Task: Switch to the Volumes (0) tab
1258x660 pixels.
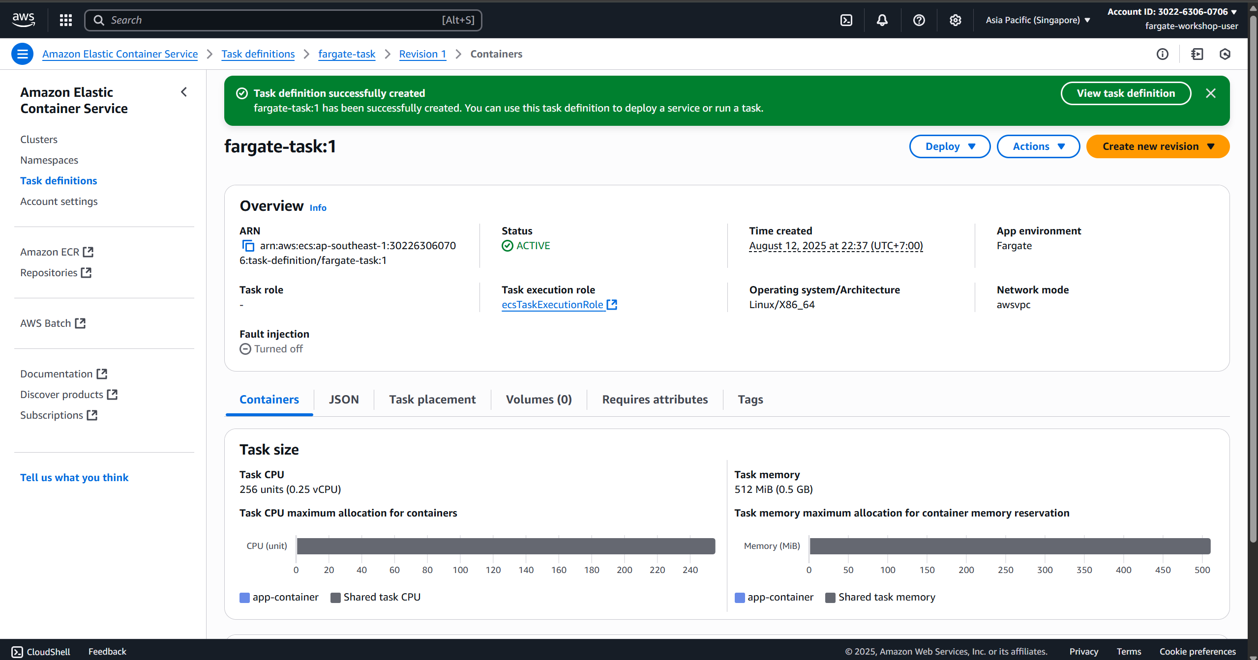Action: (x=539, y=400)
